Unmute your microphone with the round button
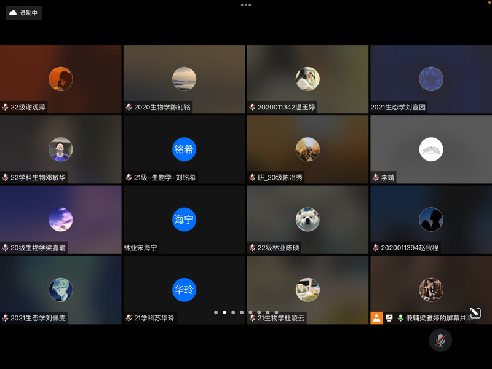Screen dimensions: 492x369 pos(440,340)
